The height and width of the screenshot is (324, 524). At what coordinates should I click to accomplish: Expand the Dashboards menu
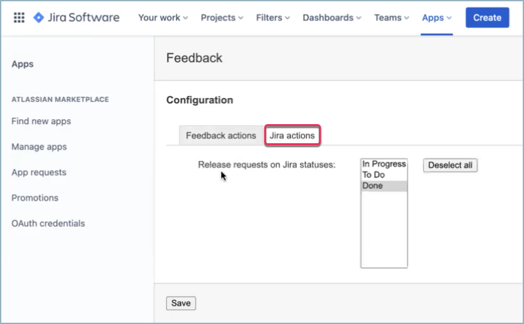tap(332, 18)
